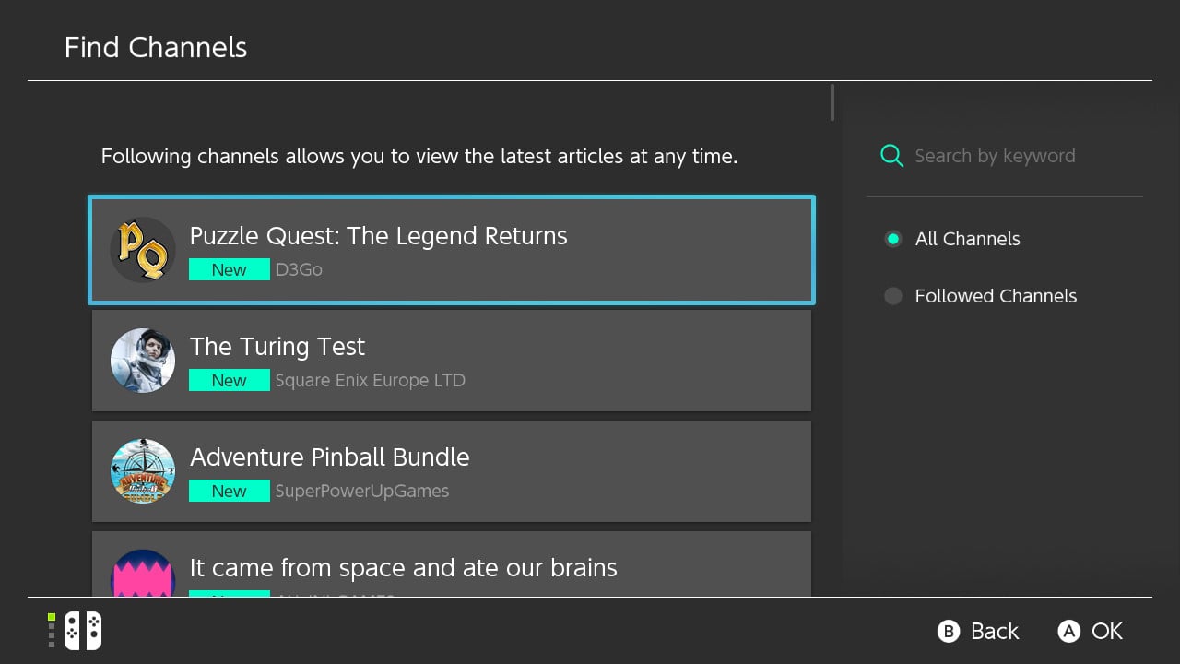Click the New badge on Adventure Pinball
This screenshot has width=1180, height=664.
click(230, 492)
